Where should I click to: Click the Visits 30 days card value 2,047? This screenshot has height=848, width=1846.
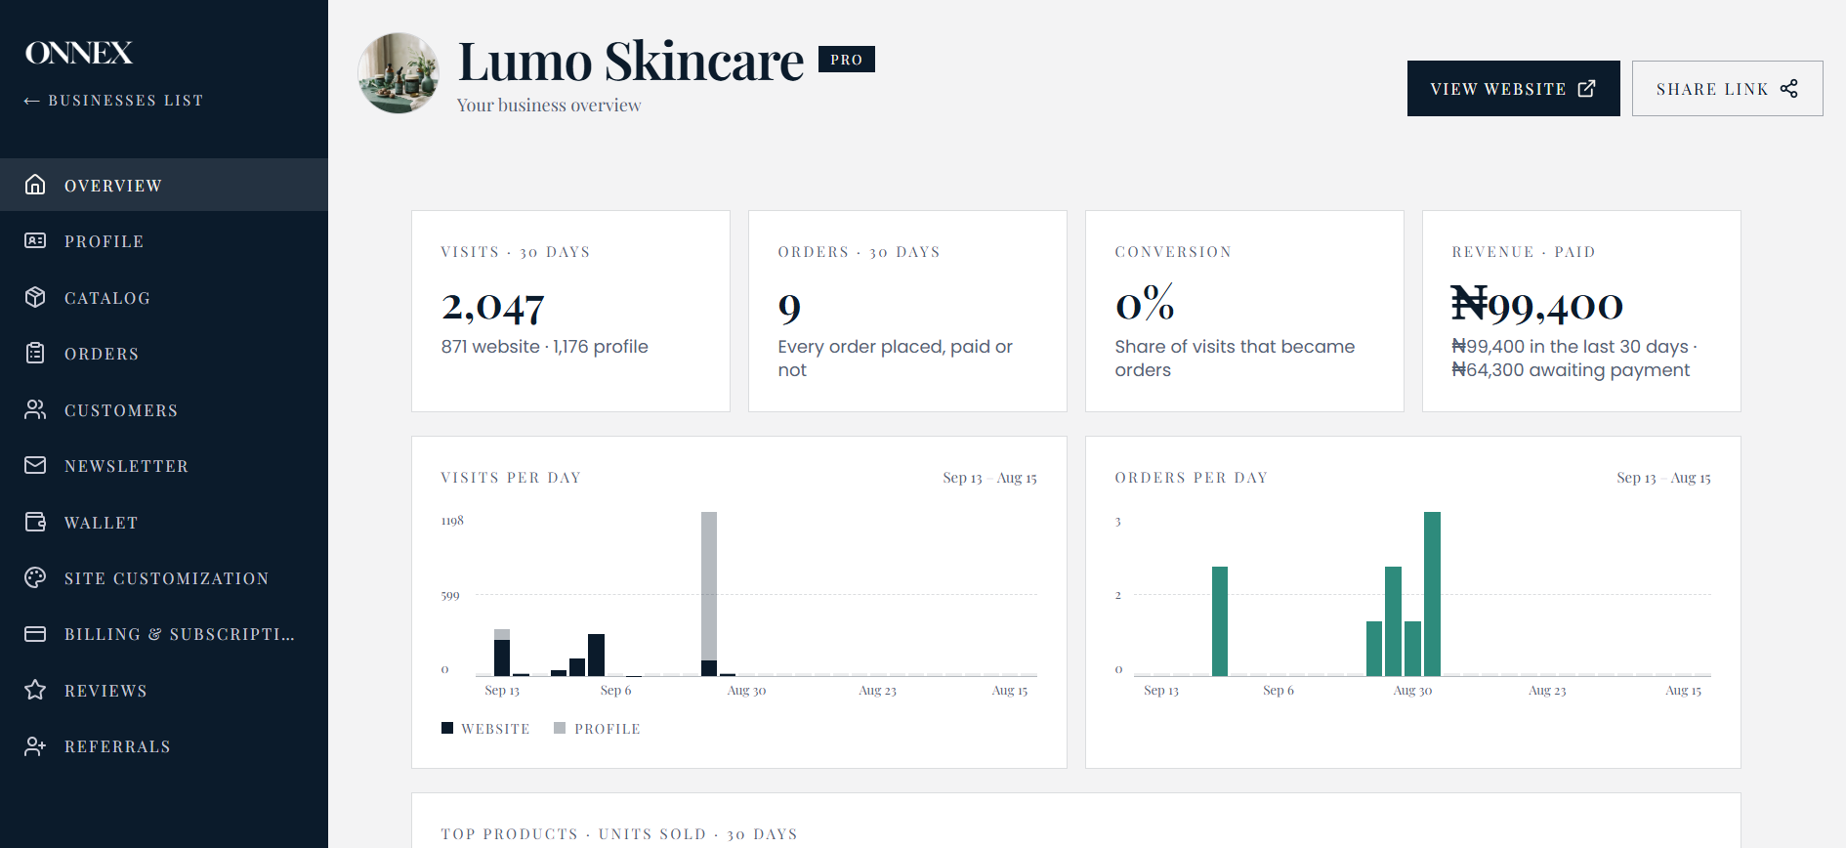(x=493, y=308)
